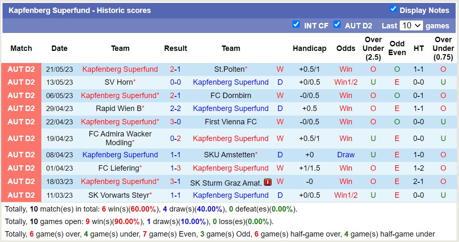Select the AUT D2 label on the top match row
Image resolution: width=459 pixels, height=242 pixels.
[x=21, y=69]
